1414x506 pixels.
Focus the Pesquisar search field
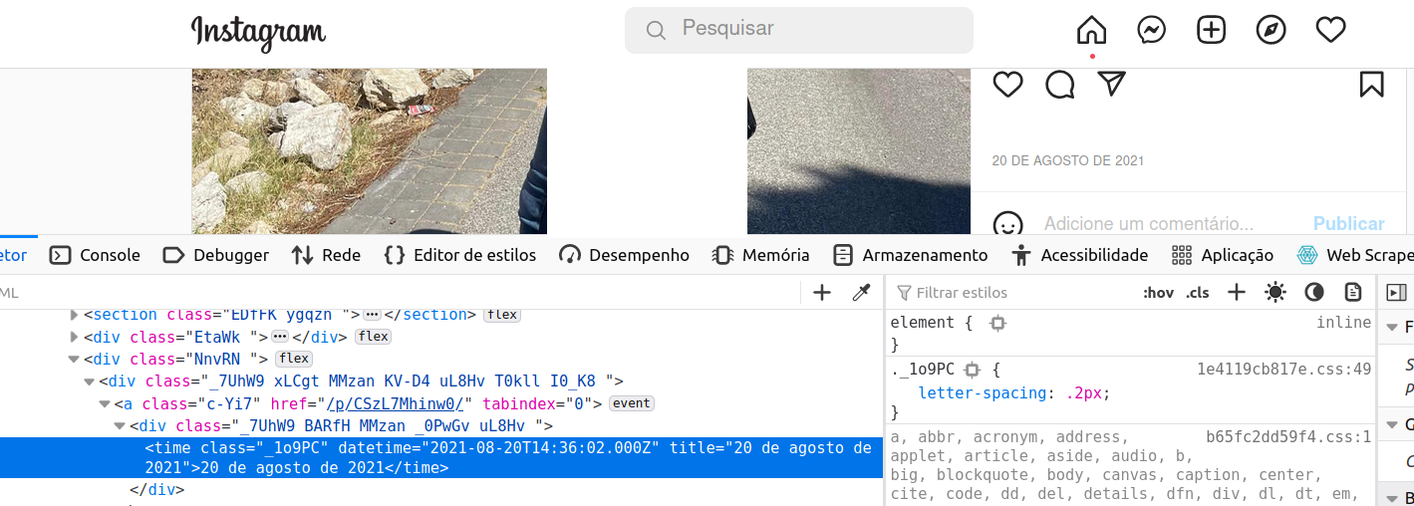point(799,30)
